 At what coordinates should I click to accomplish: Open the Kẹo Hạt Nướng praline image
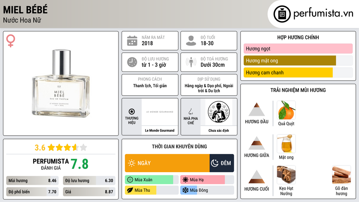[286, 175]
